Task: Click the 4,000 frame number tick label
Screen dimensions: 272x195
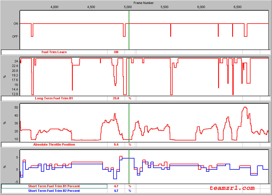Action: pyautogui.click(x=54, y=7)
